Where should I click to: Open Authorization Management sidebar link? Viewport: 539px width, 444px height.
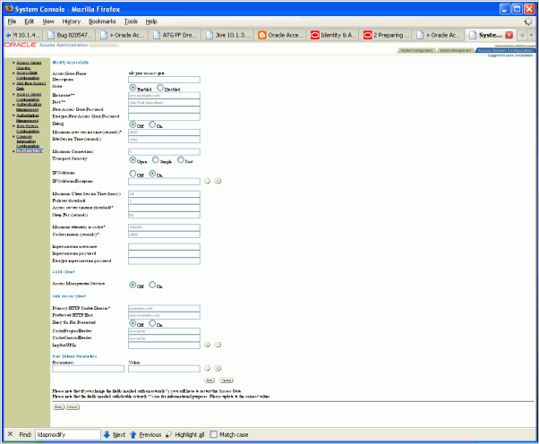click(28, 118)
